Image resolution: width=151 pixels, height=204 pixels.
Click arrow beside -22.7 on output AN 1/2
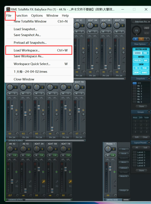[x=17, y=195]
